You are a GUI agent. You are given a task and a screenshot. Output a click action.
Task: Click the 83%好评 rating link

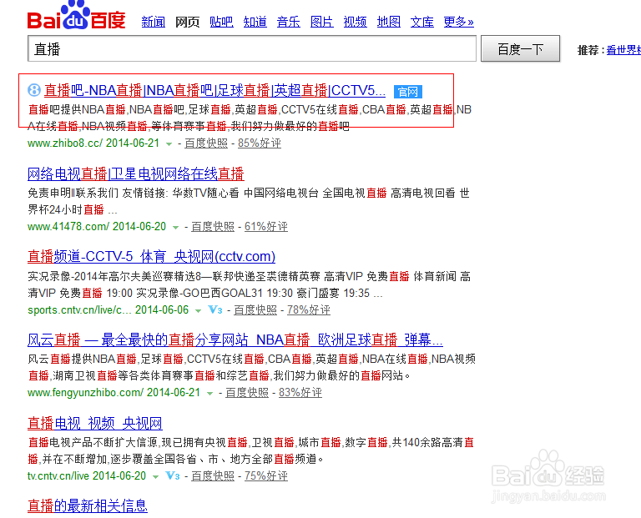(x=300, y=393)
